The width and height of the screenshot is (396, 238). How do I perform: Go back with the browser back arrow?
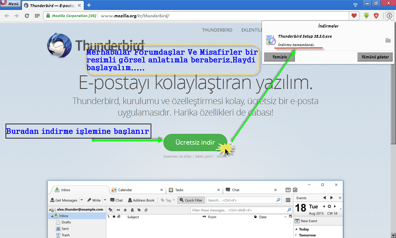(x=7, y=16)
